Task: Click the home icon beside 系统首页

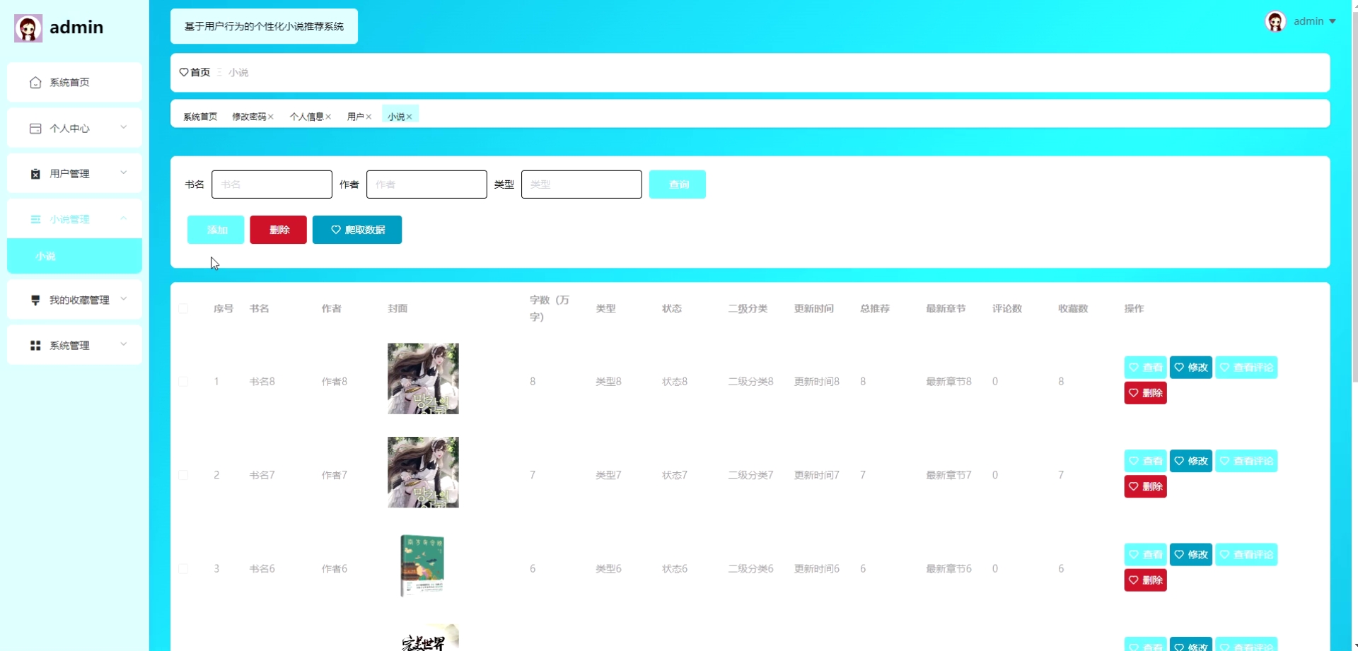Action: tap(35, 83)
